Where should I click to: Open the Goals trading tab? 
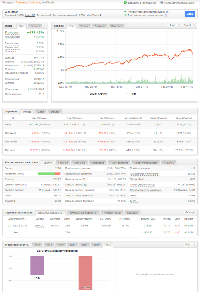tap(41, 112)
